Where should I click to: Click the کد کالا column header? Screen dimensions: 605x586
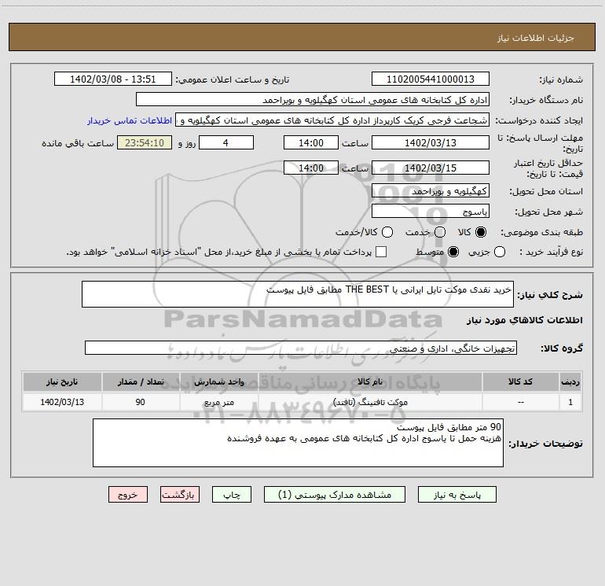point(520,381)
